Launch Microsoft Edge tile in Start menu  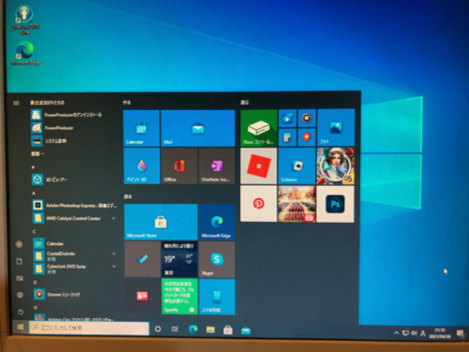click(x=217, y=222)
